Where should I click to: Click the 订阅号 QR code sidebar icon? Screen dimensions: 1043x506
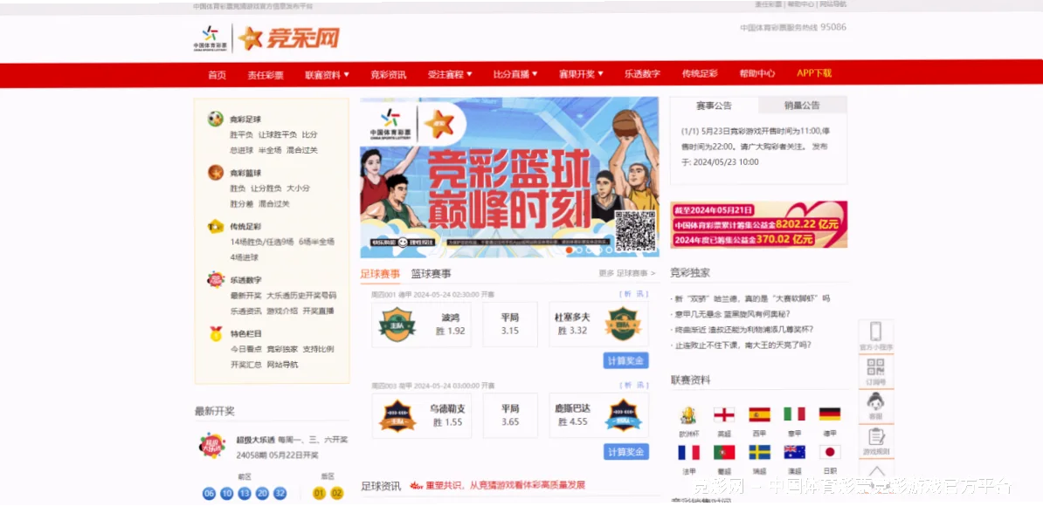876,367
